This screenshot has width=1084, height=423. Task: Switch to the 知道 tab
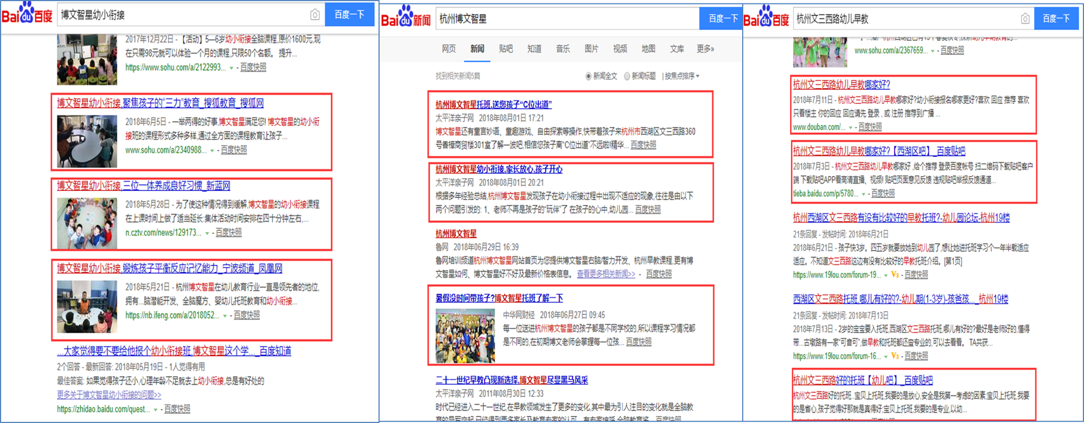(534, 49)
